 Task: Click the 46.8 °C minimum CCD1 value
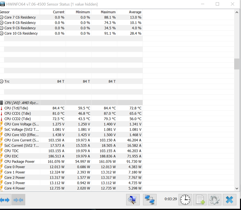[x=84, y=114]
